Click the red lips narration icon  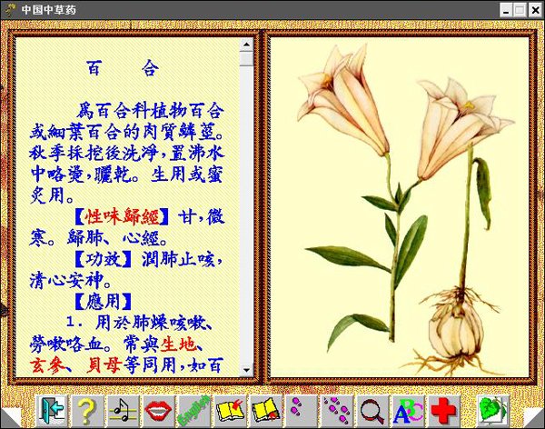157,411
